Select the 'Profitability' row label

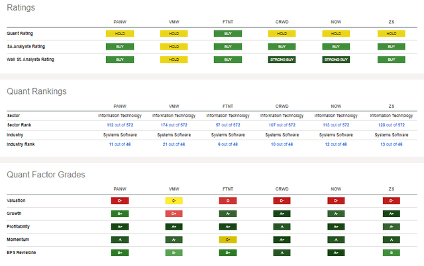click(x=18, y=226)
